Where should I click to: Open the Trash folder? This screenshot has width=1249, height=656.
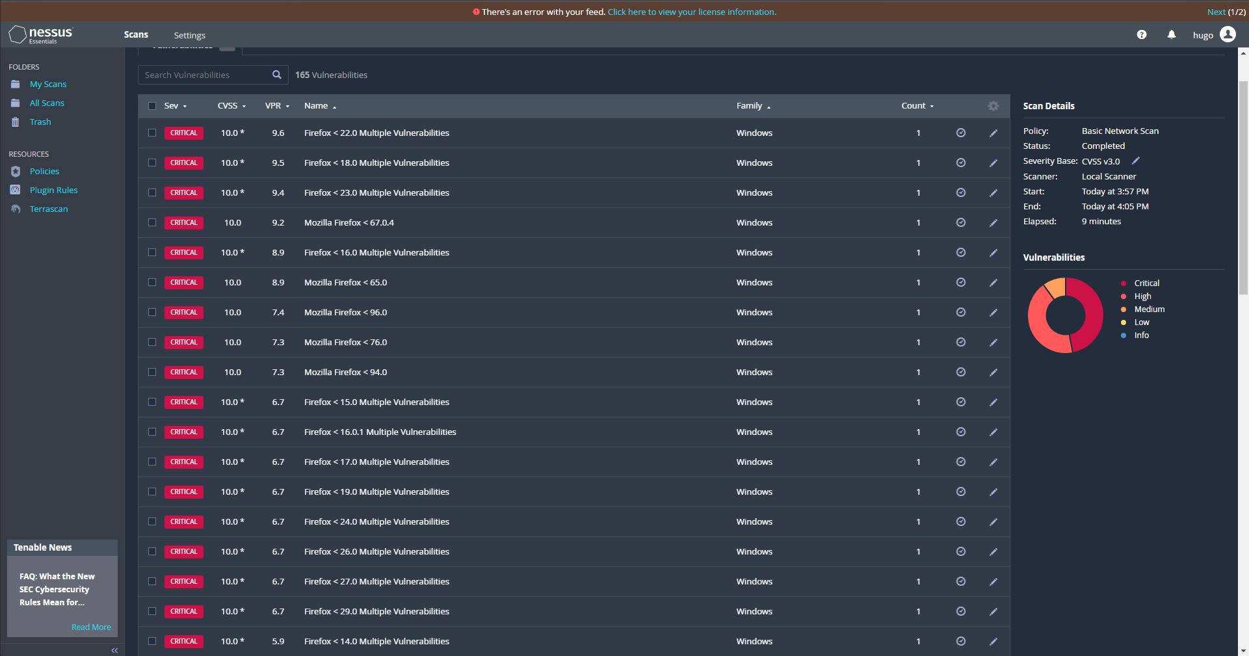tap(40, 122)
